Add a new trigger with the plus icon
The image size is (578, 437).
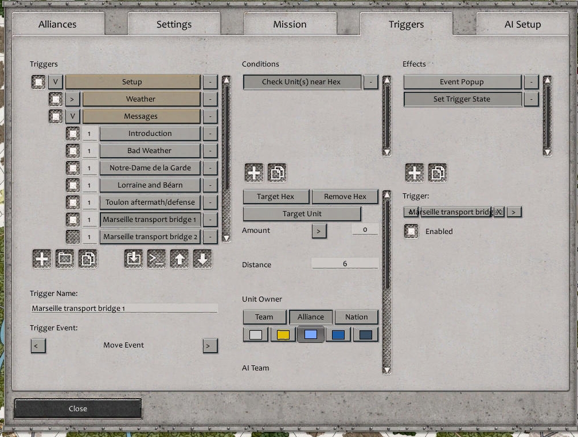pos(41,259)
